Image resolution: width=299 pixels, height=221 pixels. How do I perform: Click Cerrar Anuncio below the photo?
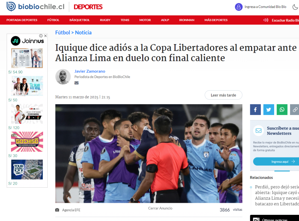(160, 208)
